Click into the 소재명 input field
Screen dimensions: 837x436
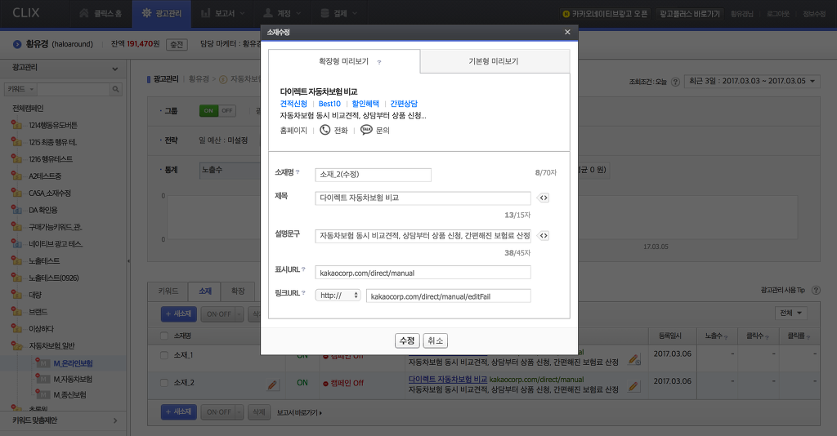[x=373, y=175]
